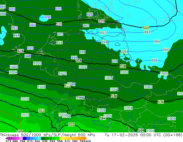
Task: Click the '552' label left of '1010' and '1008'
Action: tap(41, 110)
